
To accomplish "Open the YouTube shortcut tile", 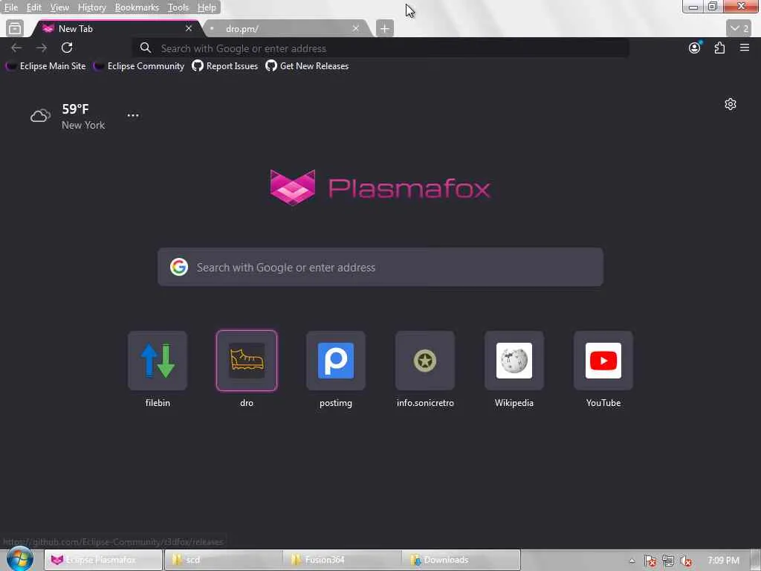I will coord(603,361).
